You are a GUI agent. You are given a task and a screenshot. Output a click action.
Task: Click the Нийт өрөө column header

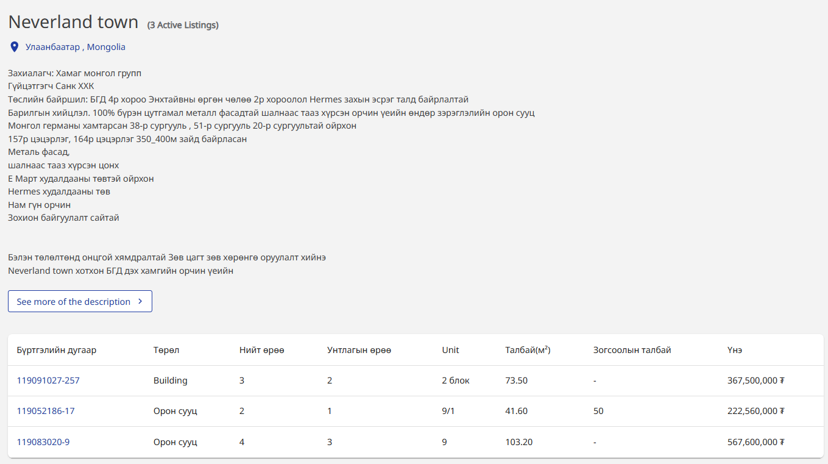pos(262,350)
